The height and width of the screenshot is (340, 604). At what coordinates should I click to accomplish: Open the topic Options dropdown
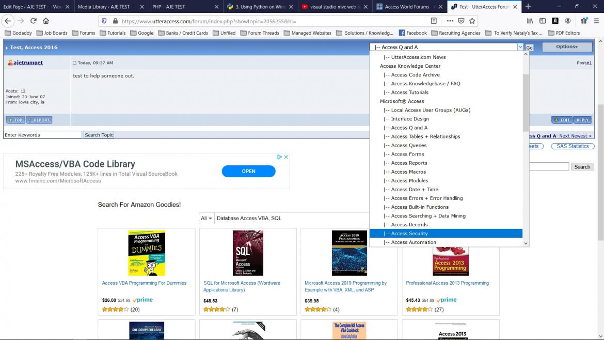click(x=567, y=47)
